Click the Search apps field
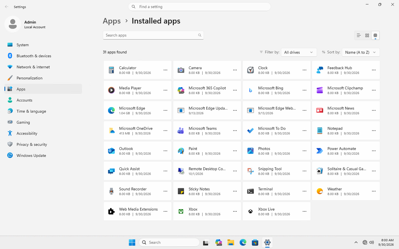Image resolution: width=399 pixels, height=249 pixels. point(153,35)
